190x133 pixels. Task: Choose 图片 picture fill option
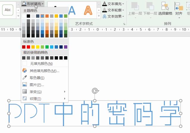click(45, 85)
